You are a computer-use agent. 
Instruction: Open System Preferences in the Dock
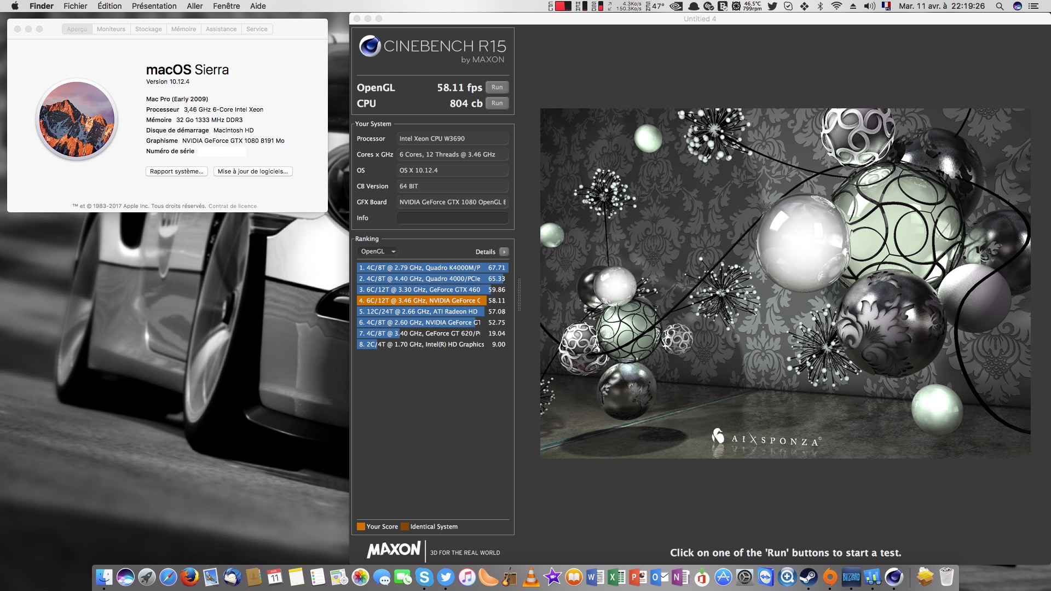[744, 577]
